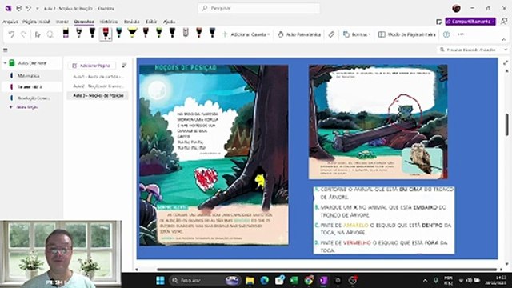This screenshot has height=288, width=512.
Task: Sort pages using the sort icon
Action: click(x=124, y=66)
